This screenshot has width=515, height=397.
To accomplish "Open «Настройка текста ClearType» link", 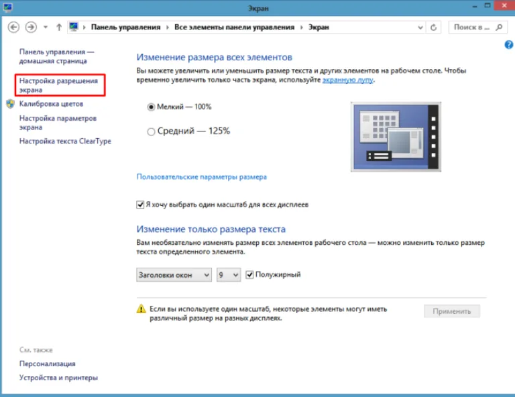I will coord(65,141).
